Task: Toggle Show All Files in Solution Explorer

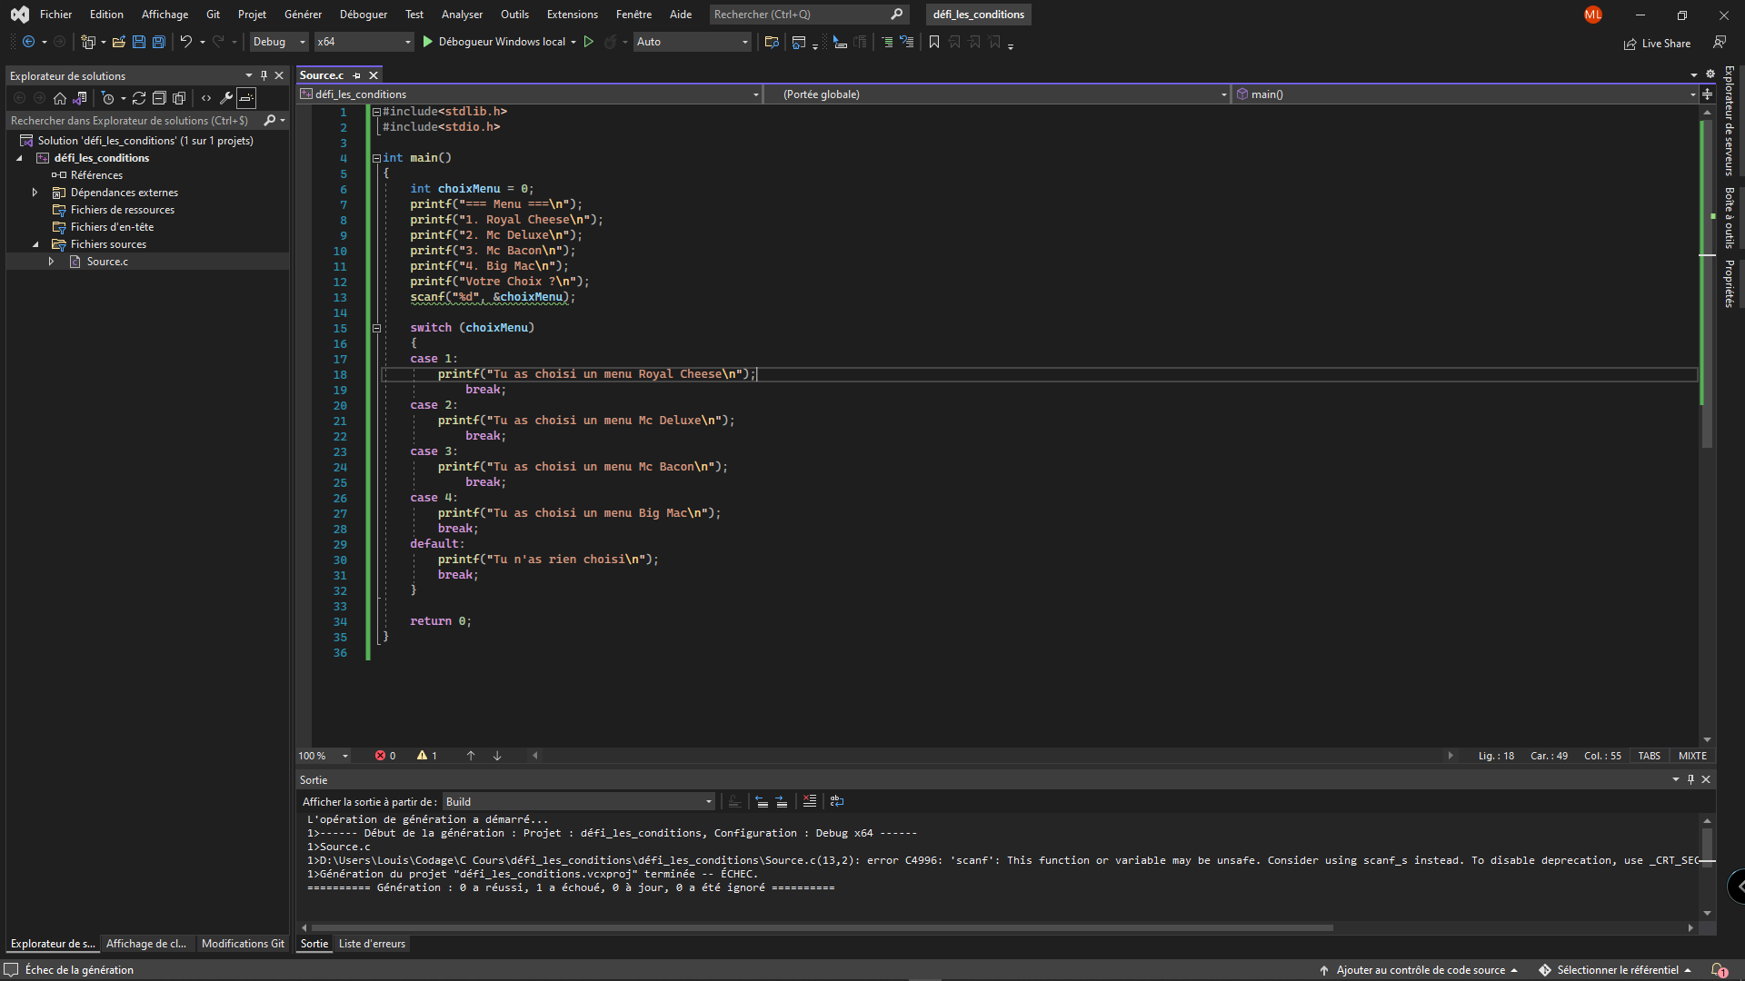Action: (179, 98)
